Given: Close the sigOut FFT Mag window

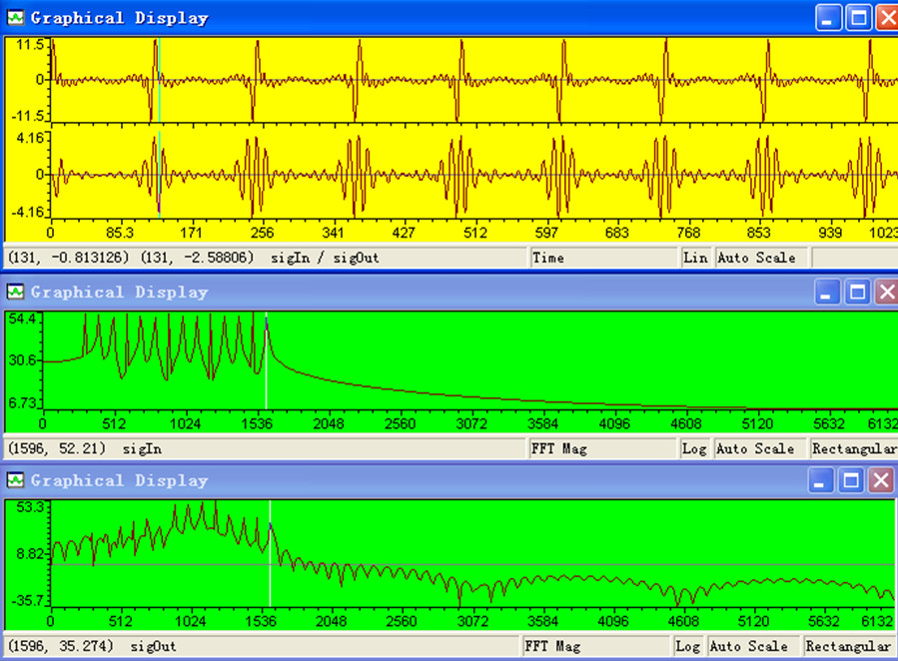Looking at the screenshot, I should coord(881,480).
